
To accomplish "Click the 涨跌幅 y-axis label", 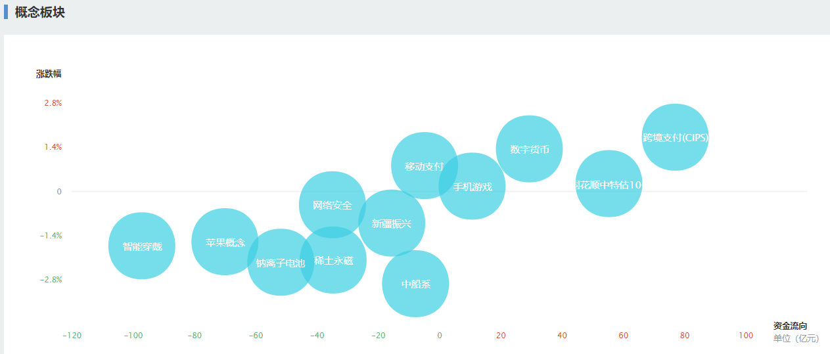I will (49, 74).
